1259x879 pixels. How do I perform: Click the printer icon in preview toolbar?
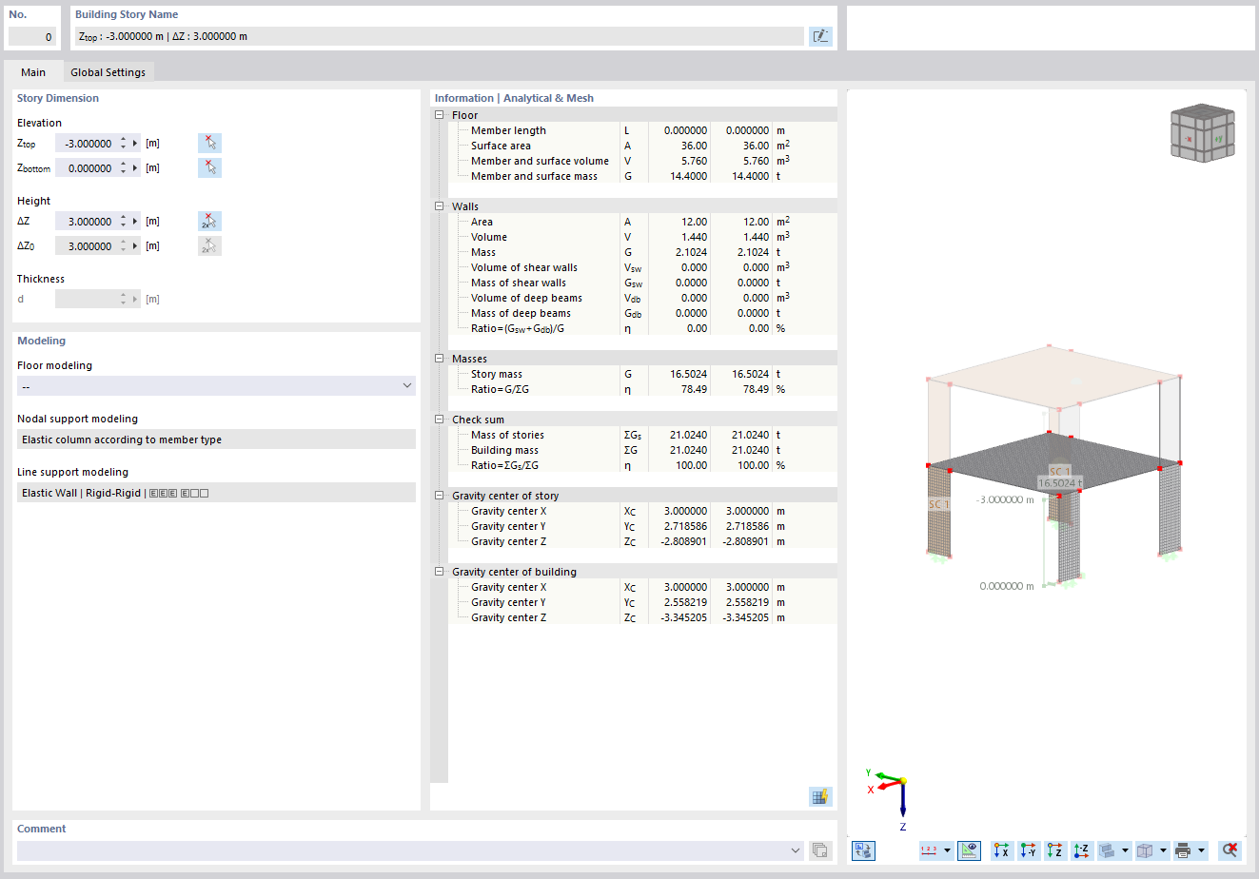[1184, 850]
